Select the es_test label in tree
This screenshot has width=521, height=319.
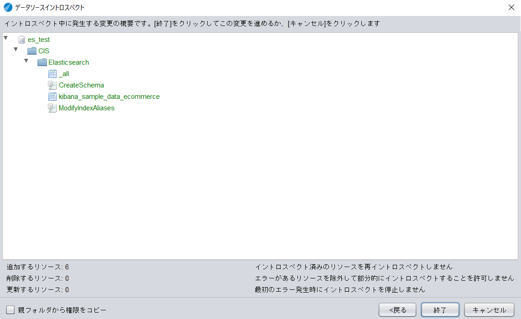pyautogui.click(x=38, y=40)
